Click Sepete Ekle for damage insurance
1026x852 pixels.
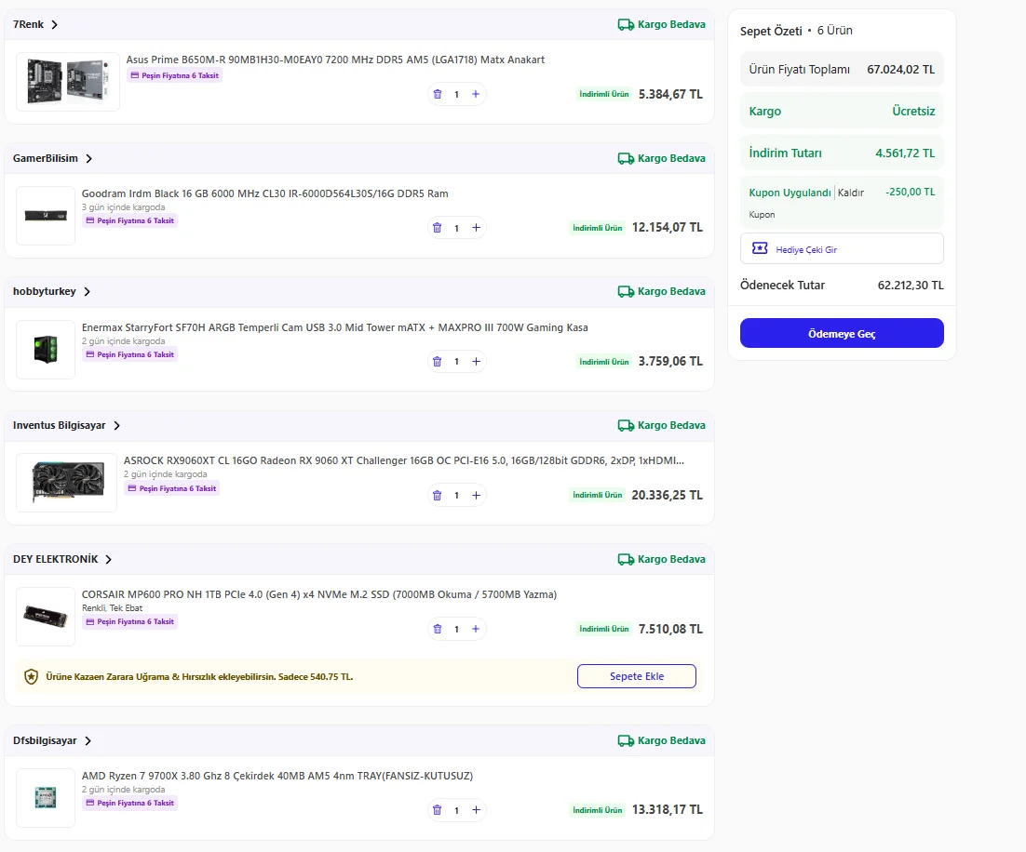click(x=637, y=676)
